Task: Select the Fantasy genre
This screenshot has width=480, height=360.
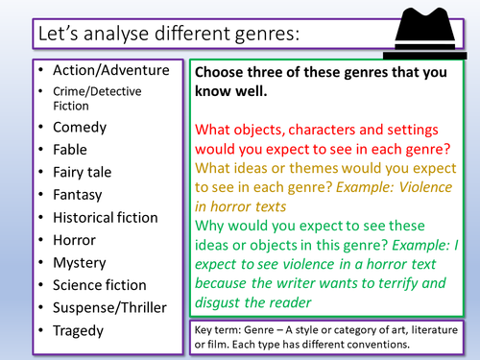Action: pyautogui.click(x=78, y=195)
